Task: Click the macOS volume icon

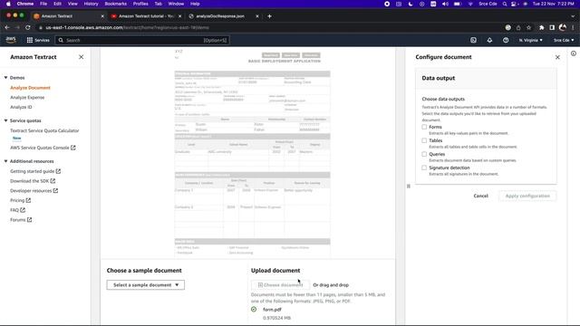Action: tap(445, 4)
